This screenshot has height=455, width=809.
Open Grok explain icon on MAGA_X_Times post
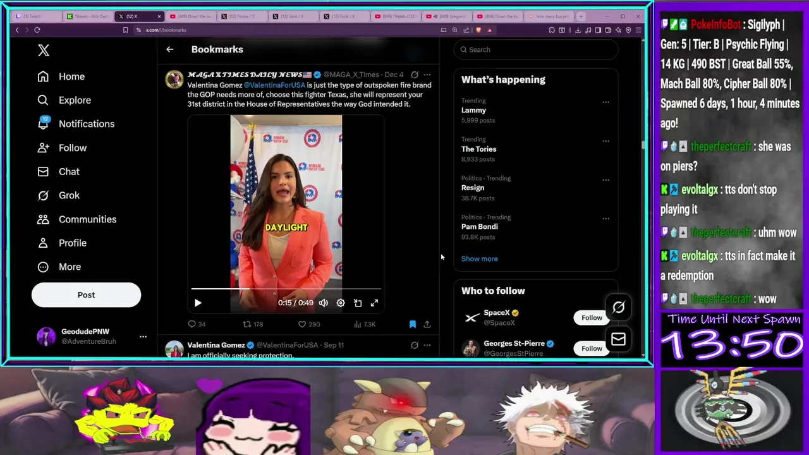414,75
